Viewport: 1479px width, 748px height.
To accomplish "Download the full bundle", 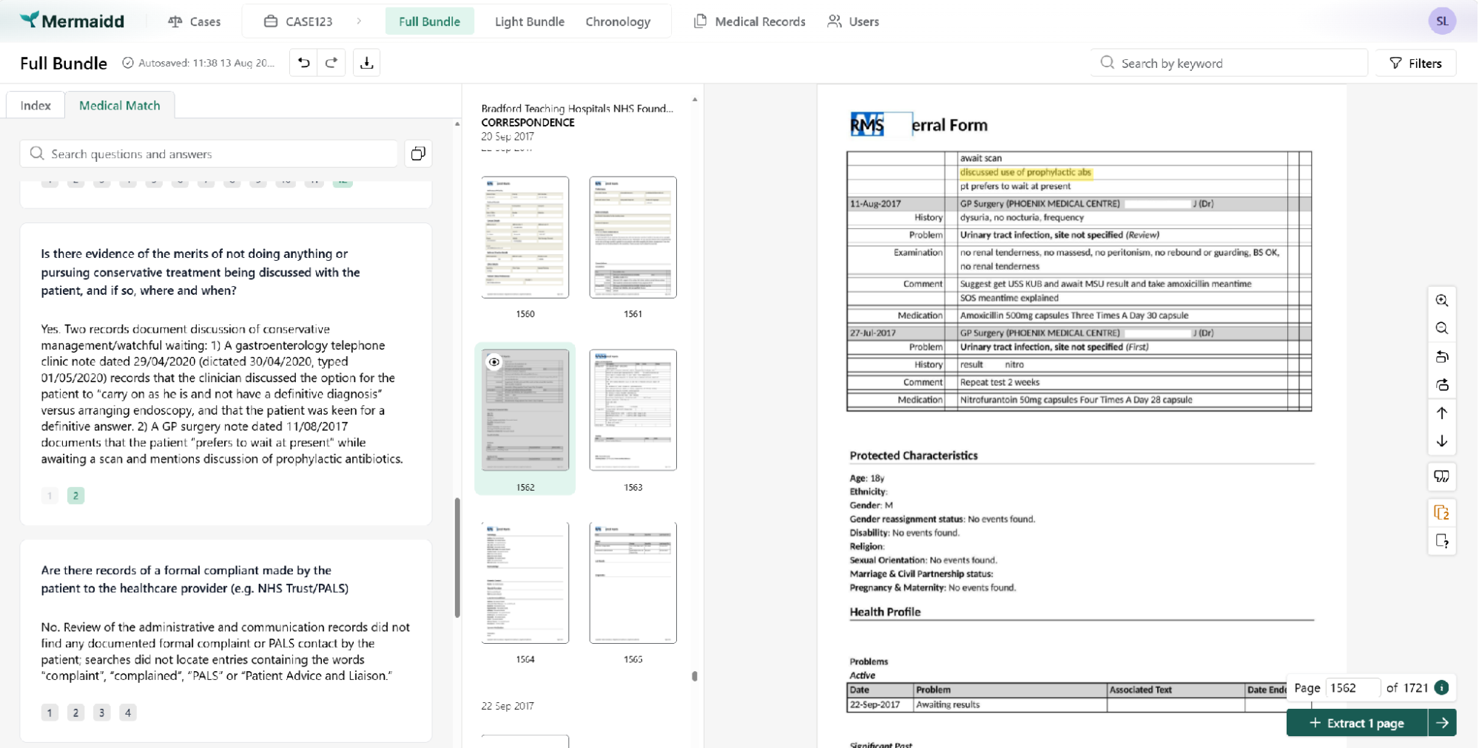I will 366,63.
